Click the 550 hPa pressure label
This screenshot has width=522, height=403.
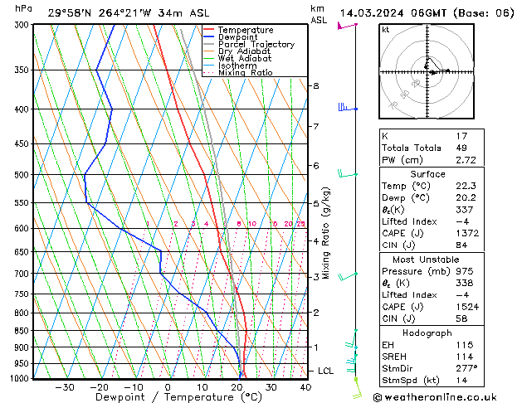23,202
